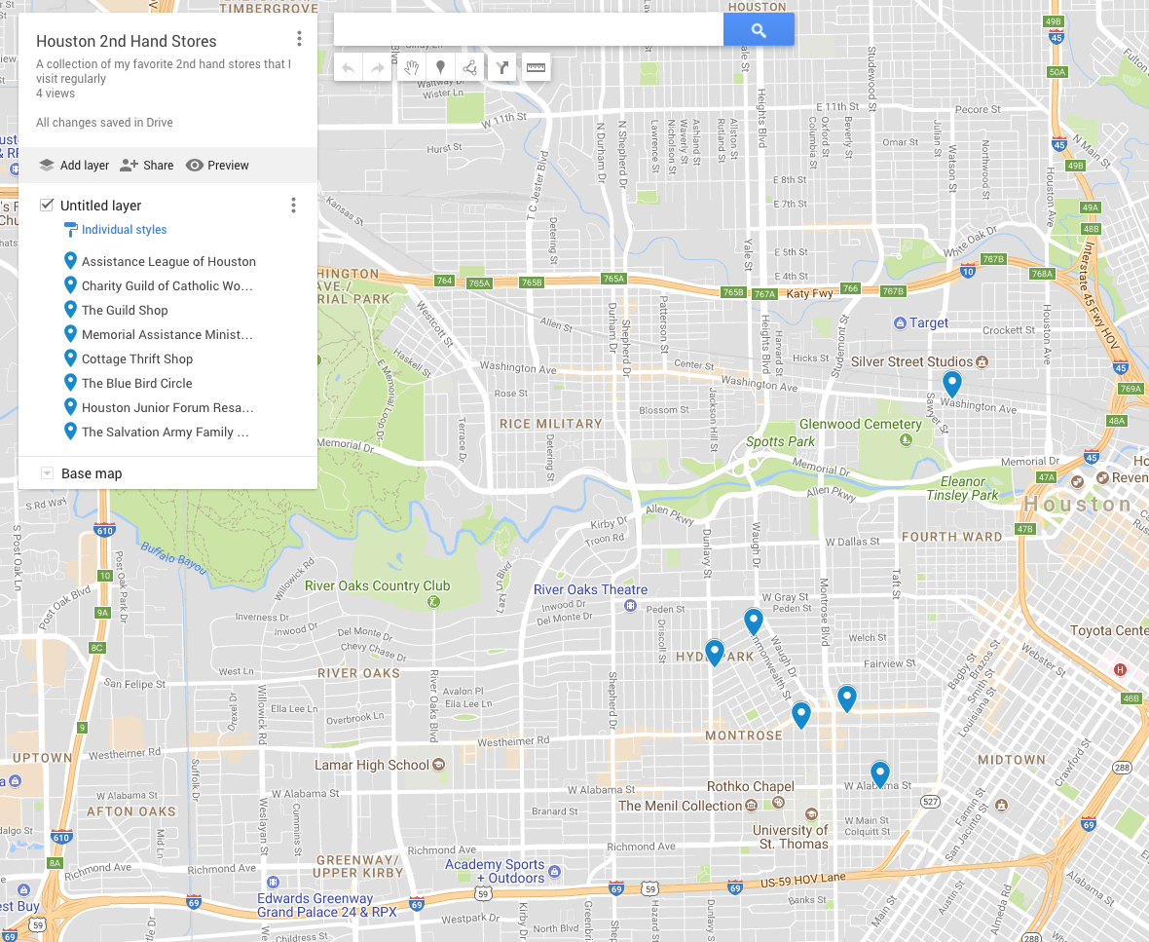Screen dimensions: 1149x942
Task: Open the map options three-dot menu
Action: (299, 39)
